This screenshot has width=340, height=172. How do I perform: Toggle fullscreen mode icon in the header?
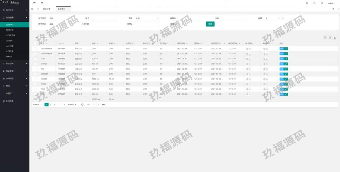pos(322,3)
